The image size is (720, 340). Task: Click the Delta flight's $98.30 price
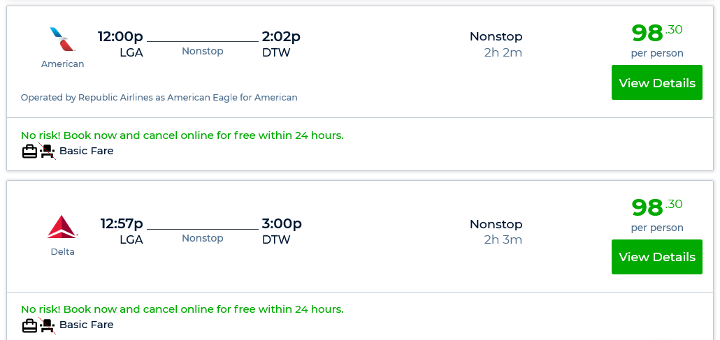click(656, 207)
